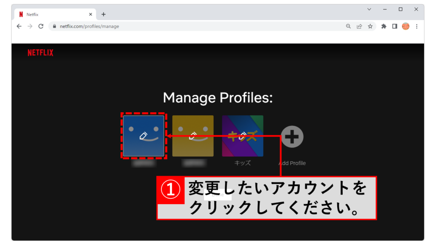Click the Add Profile plus icon

tap(292, 137)
